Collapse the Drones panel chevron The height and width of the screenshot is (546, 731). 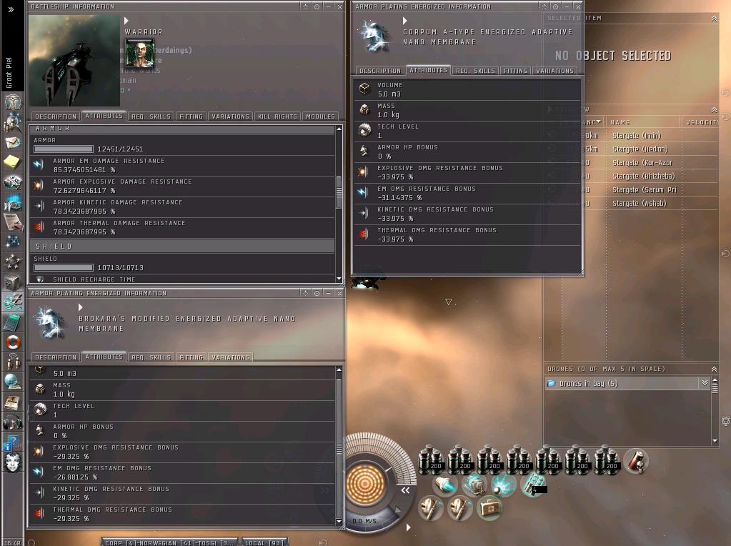tap(714, 369)
